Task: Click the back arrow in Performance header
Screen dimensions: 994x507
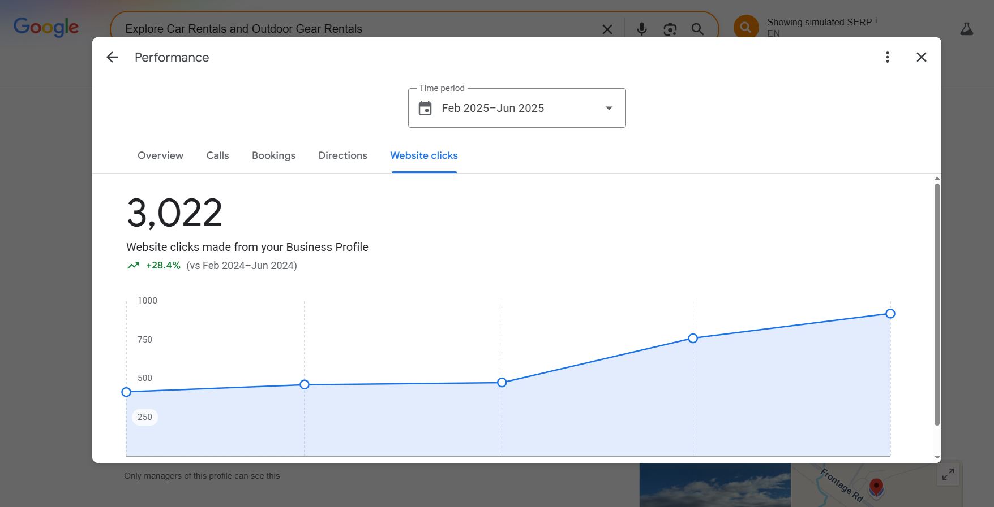Action: click(112, 57)
